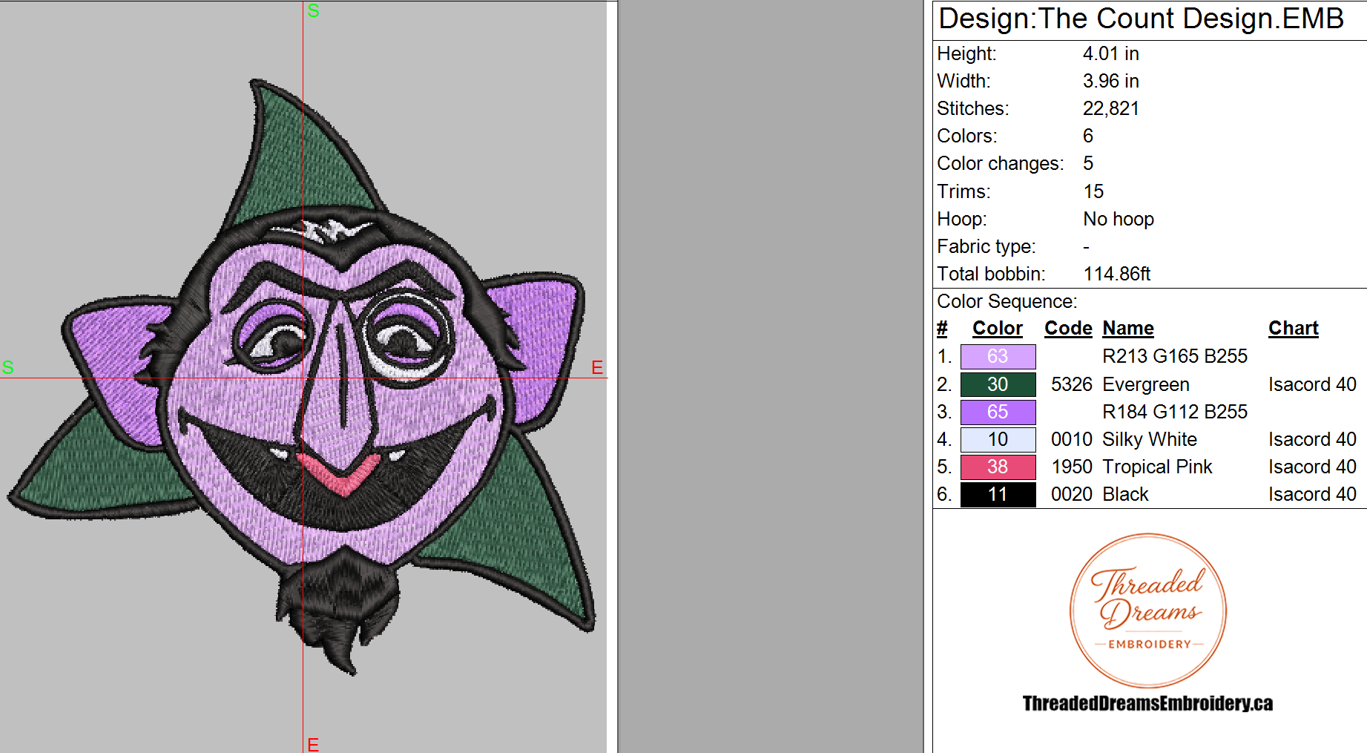This screenshot has height=753, width=1367.
Task: Click thread code 1950
Action: tap(1072, 467)
